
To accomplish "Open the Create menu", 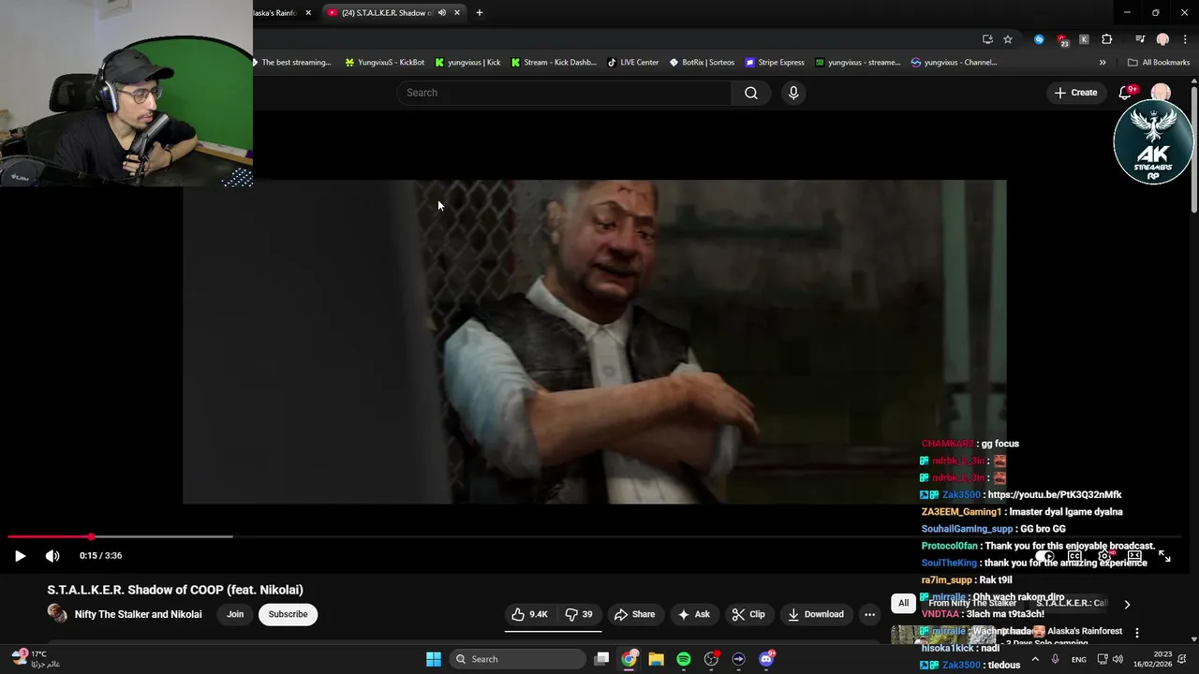I will [x=1075, y=93].
